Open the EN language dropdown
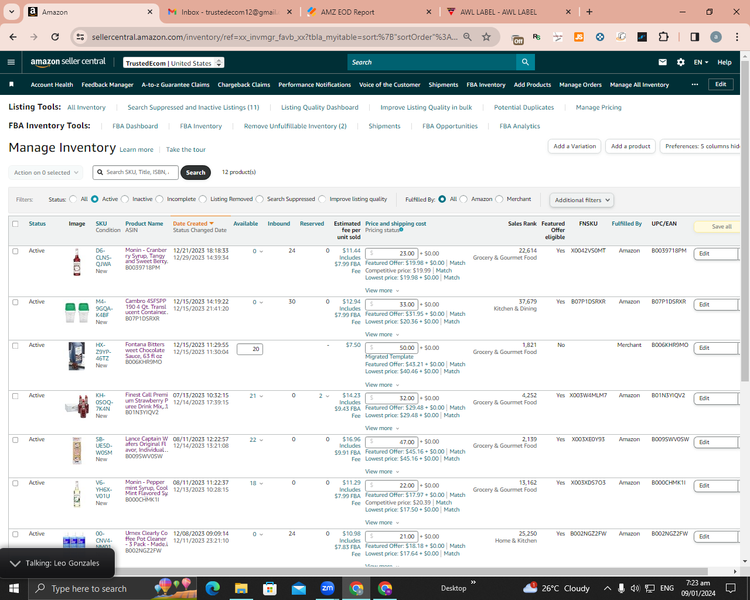Screen dimensions: 750x600 point(701,62)
